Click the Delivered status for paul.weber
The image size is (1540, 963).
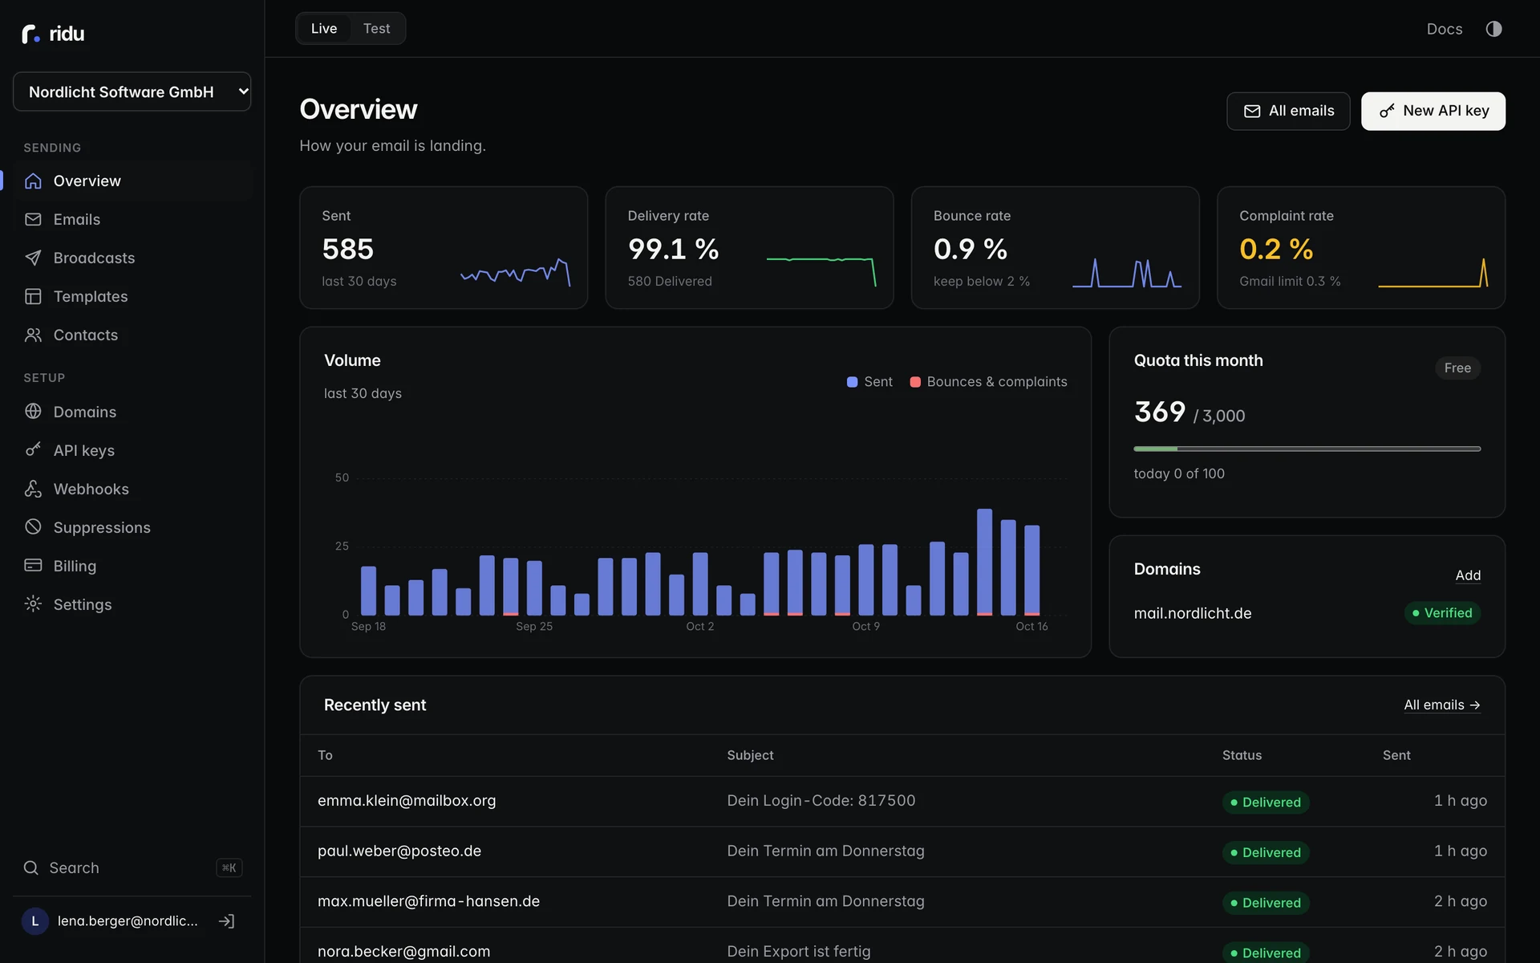pos(1266,852)
